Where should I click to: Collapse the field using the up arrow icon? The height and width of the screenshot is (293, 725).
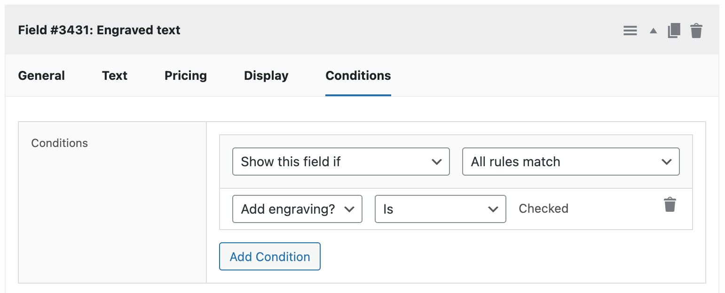point(653,30)
